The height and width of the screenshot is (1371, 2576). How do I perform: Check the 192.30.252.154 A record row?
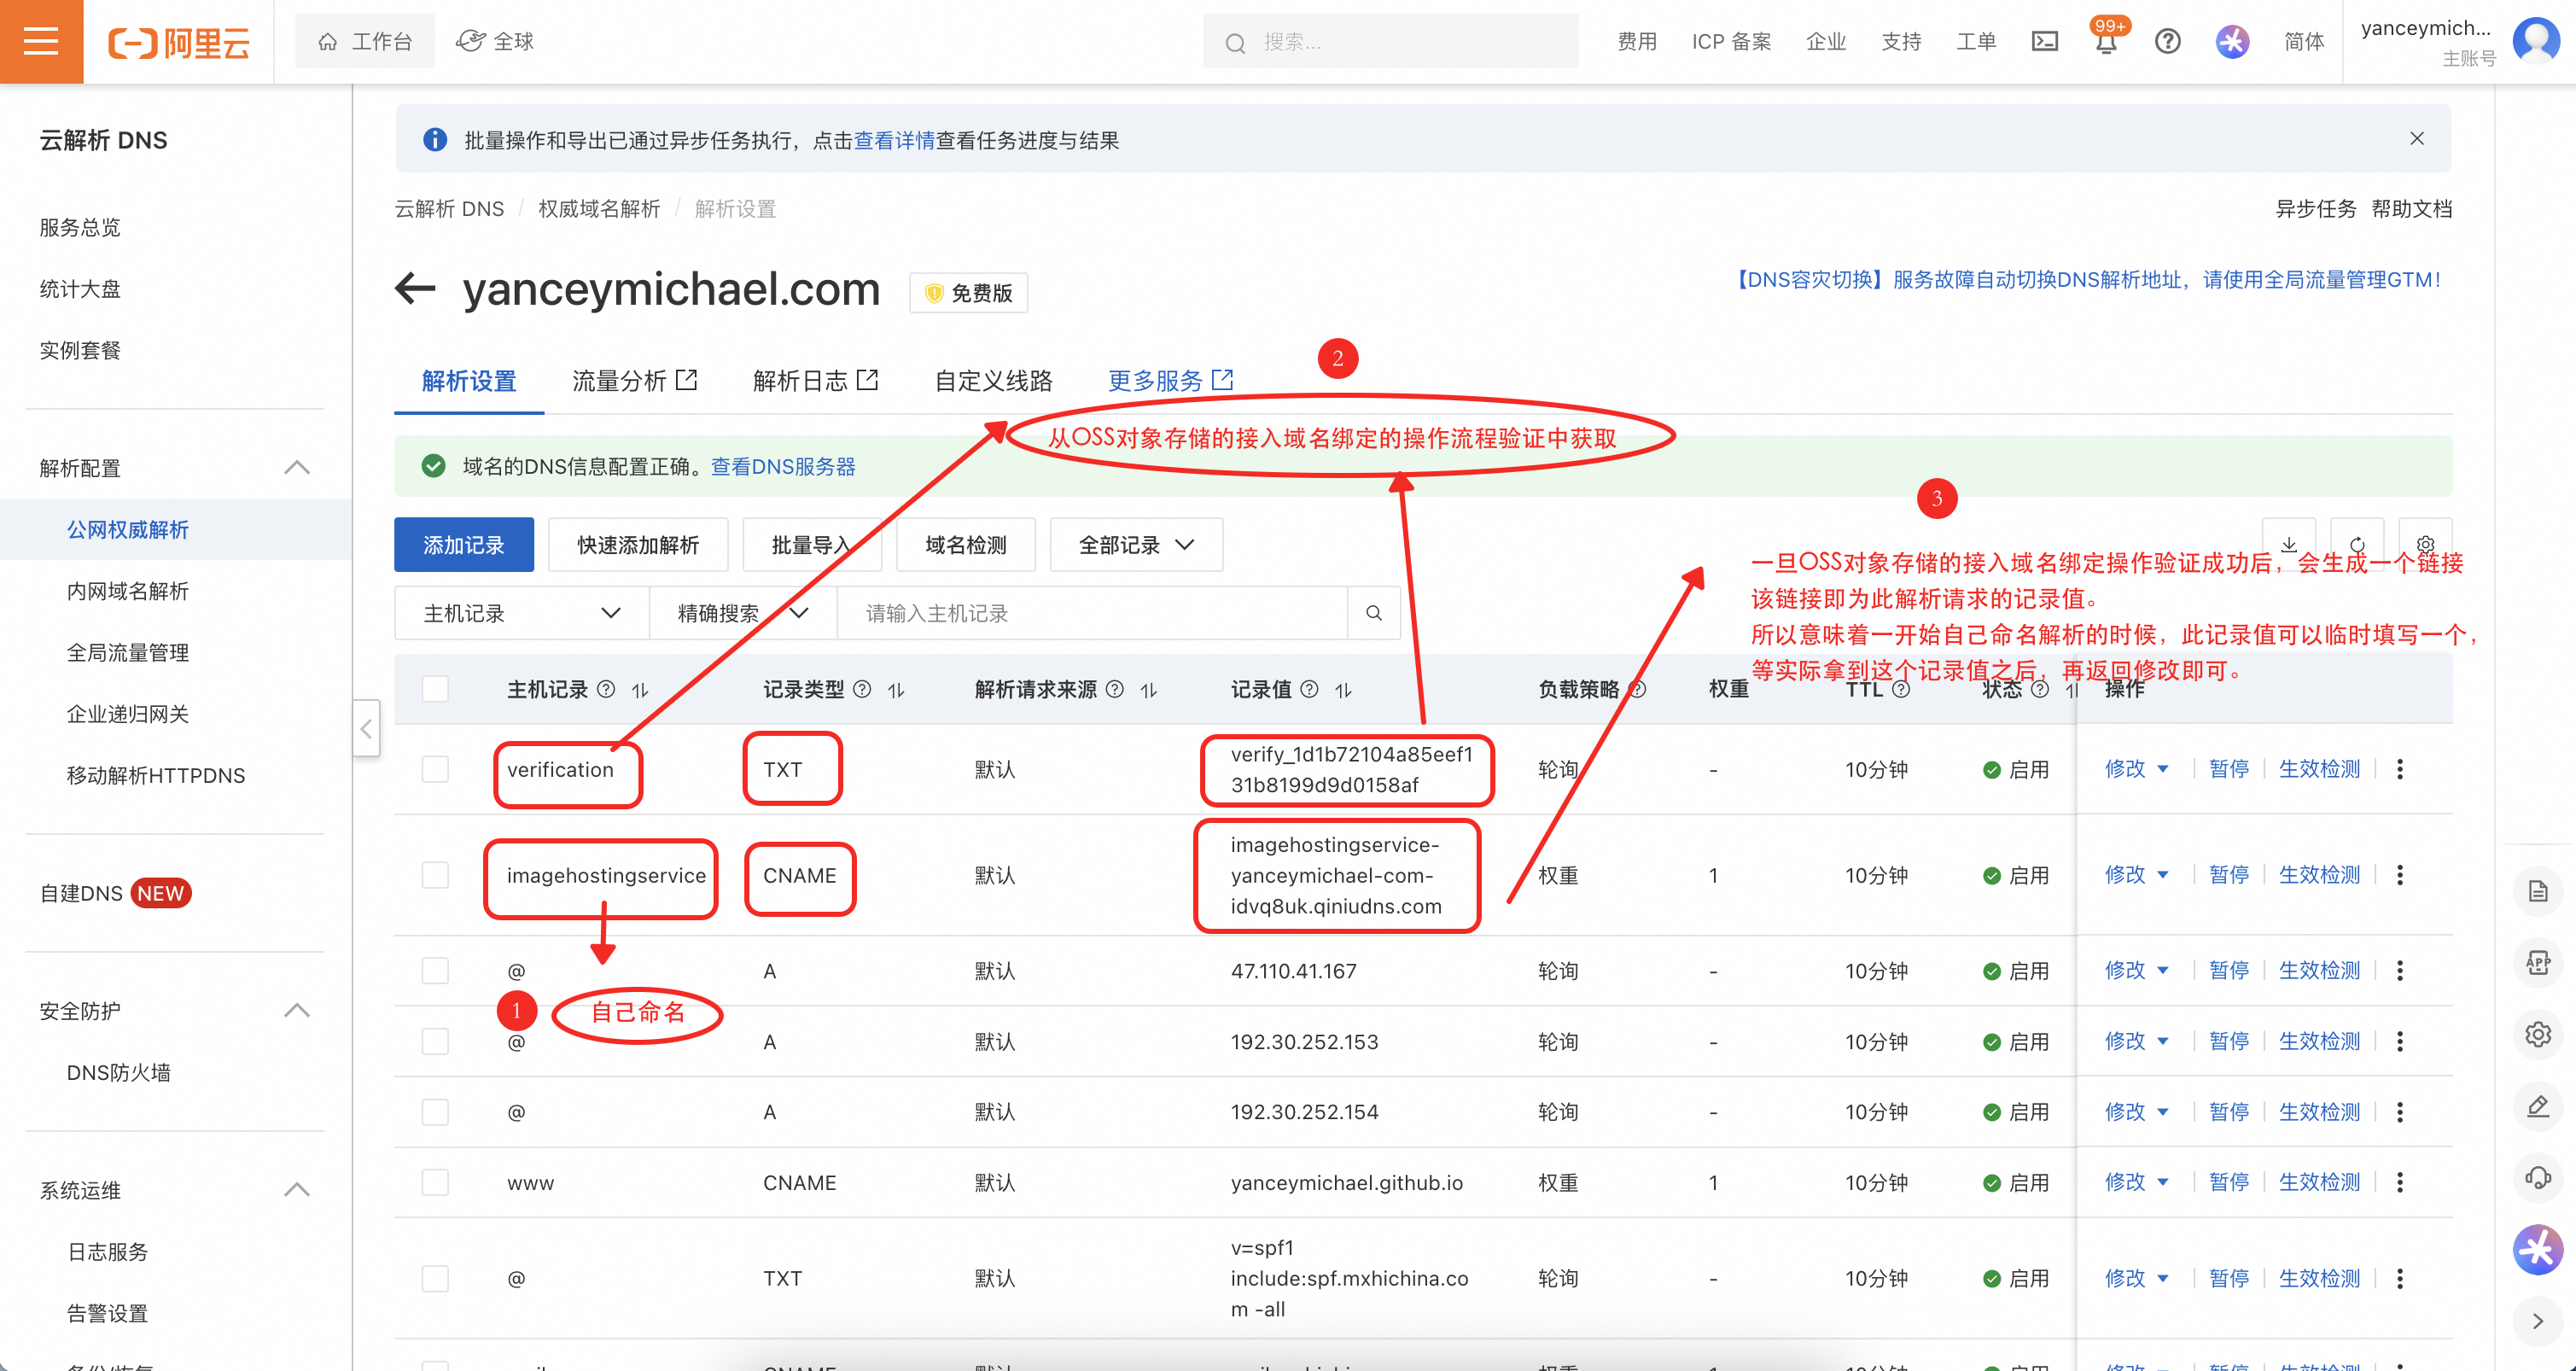click(435, 1112)
